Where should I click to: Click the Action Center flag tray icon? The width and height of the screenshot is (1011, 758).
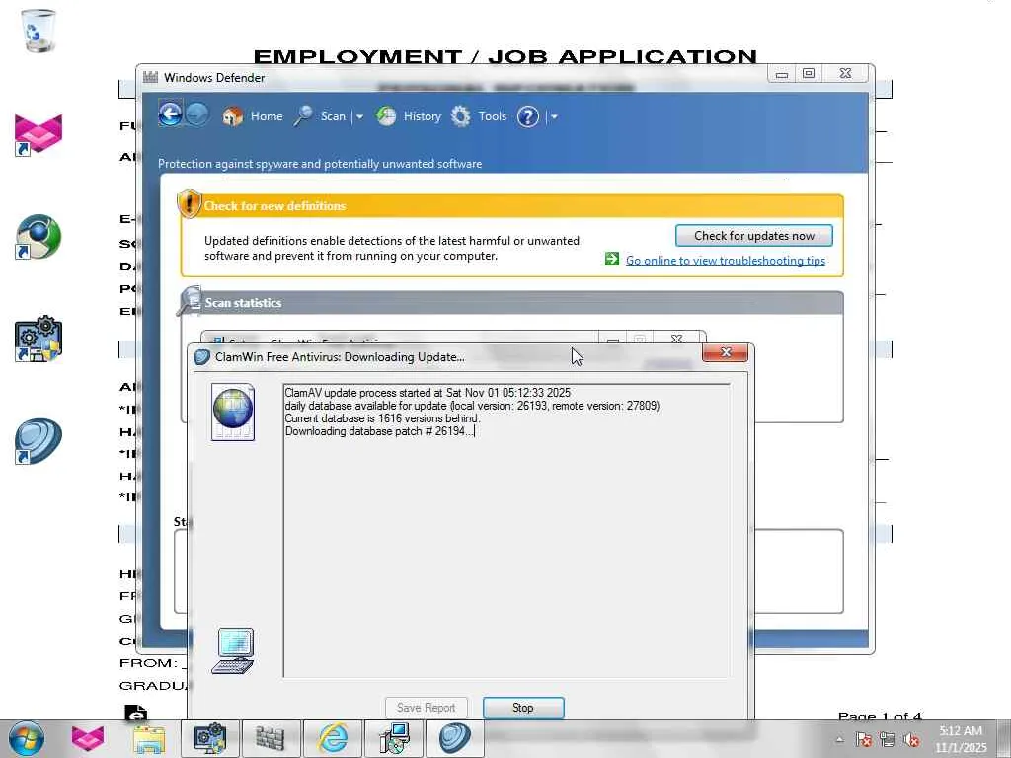[x=864, y=740]
